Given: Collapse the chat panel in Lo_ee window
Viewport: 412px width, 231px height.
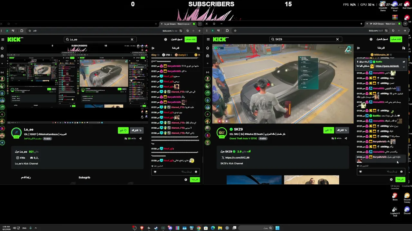Looking at the screenshot, I should pyautogui.click(x=153, y=48).
